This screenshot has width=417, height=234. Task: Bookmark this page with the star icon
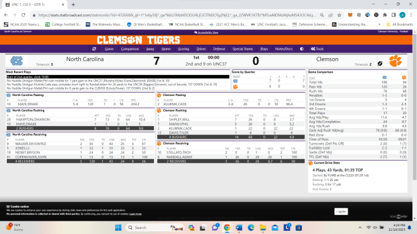[x=339, y=15]
